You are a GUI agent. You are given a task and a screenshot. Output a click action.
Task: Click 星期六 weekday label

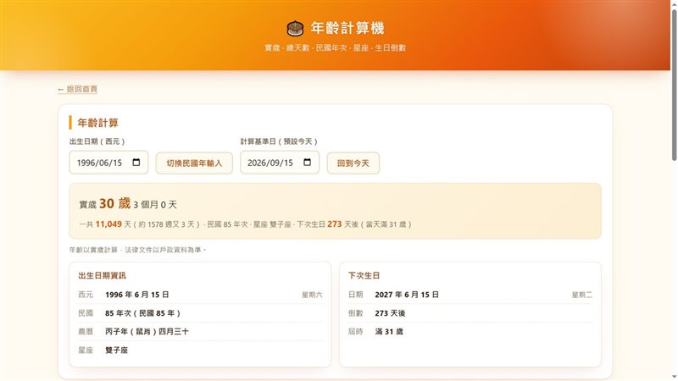click(312, 295)
